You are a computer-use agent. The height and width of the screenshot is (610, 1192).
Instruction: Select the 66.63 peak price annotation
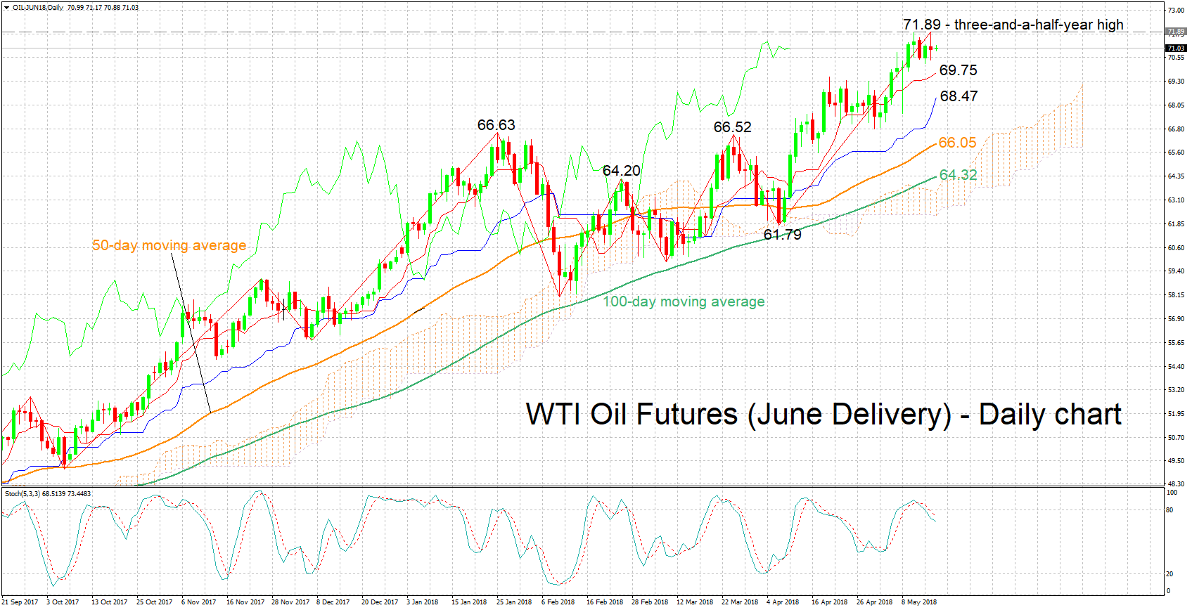pyautogui.click(x=496, y=125)
